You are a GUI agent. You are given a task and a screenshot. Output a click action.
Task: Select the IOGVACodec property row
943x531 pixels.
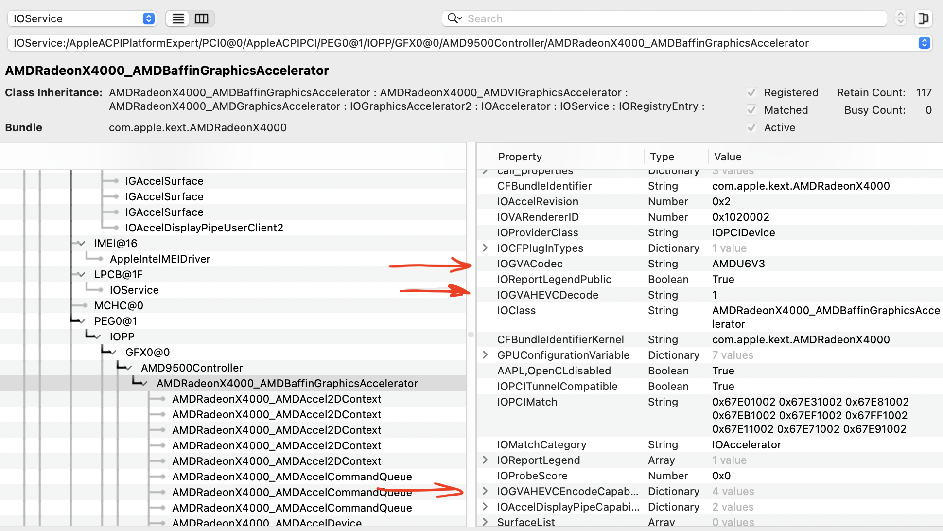click(x=530, y=264)
